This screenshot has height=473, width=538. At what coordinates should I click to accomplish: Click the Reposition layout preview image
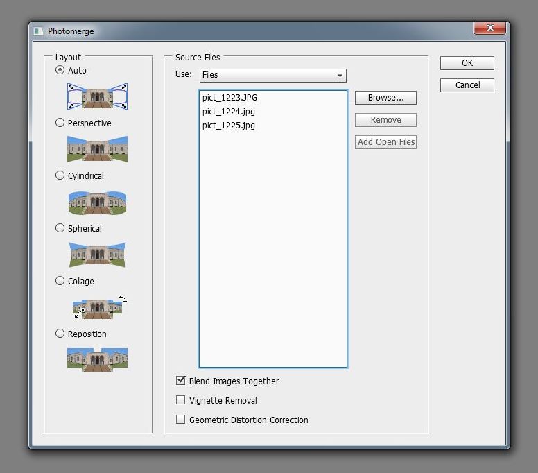coord(98,359)
